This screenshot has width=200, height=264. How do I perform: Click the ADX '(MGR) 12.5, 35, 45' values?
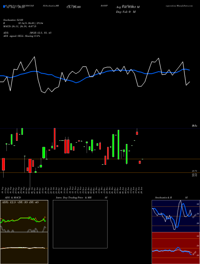40,33
